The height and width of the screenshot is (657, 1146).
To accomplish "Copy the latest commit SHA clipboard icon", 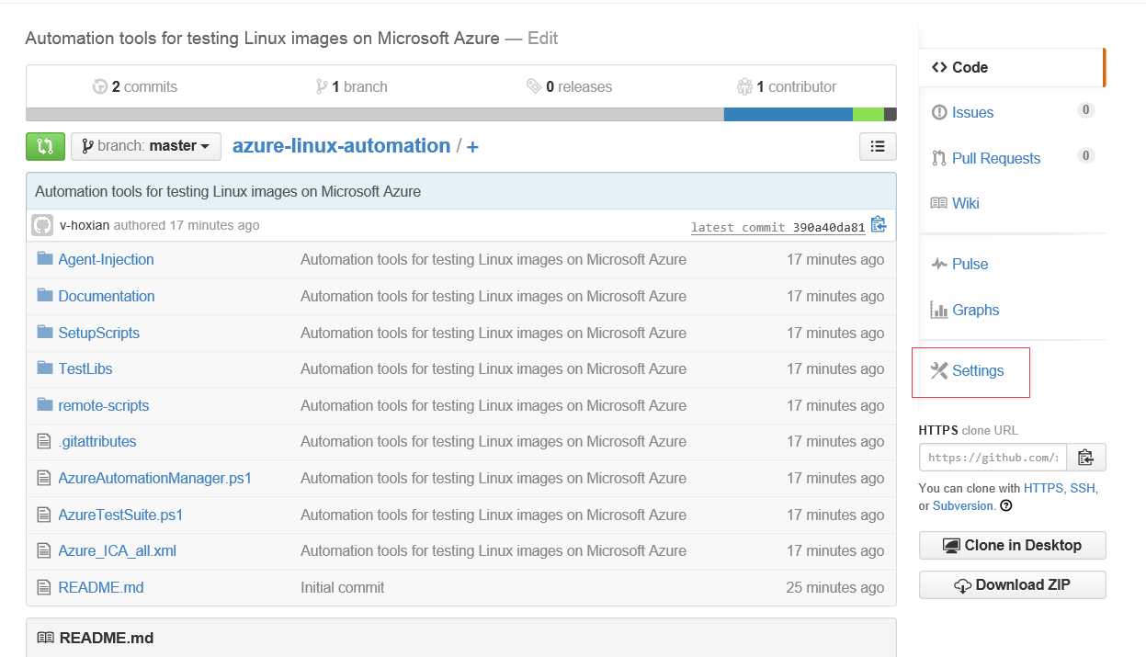I will (x=879, y=224).
